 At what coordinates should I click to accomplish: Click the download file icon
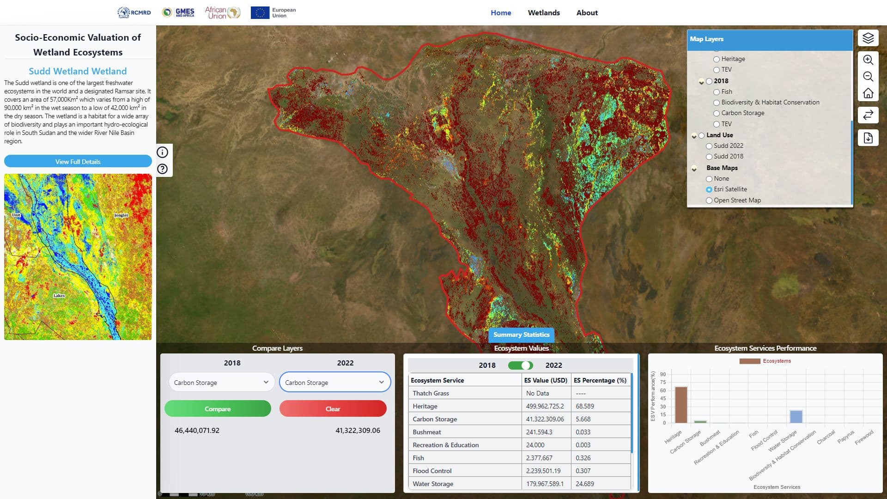coord(868,138)
